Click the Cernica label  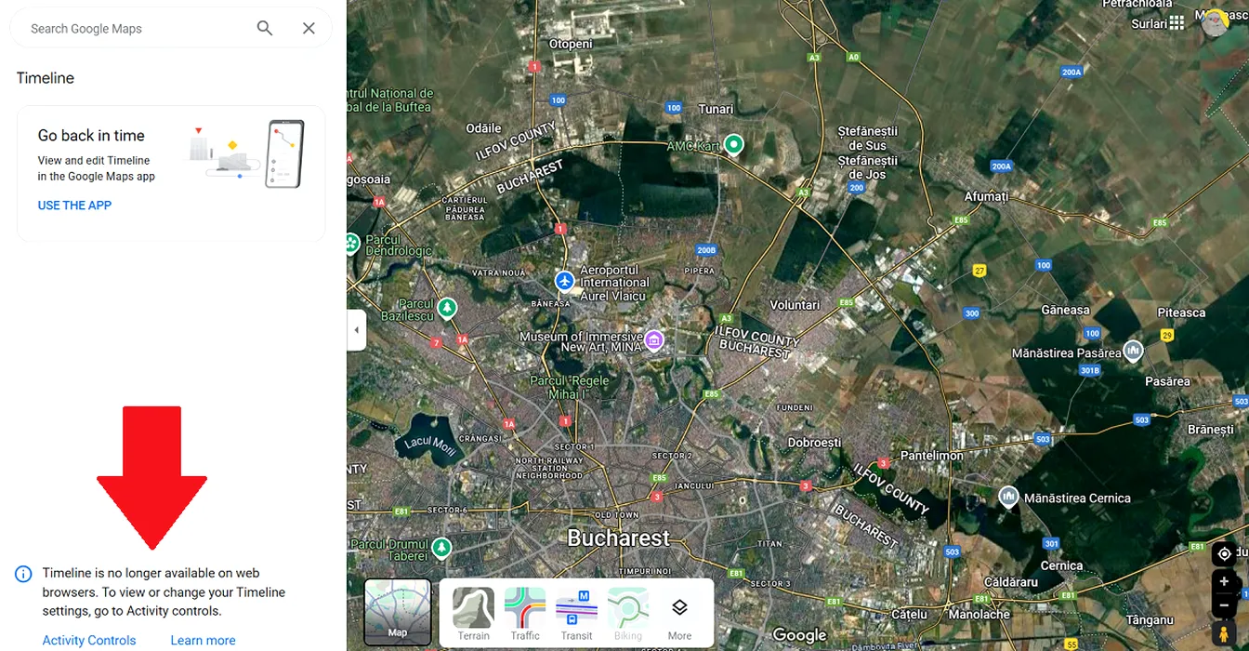[1061, 565]
